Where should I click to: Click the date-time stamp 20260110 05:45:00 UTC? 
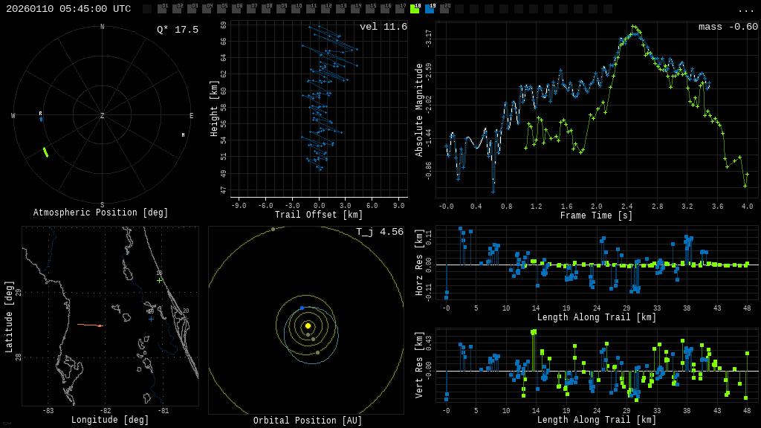[x=68, y=9]
